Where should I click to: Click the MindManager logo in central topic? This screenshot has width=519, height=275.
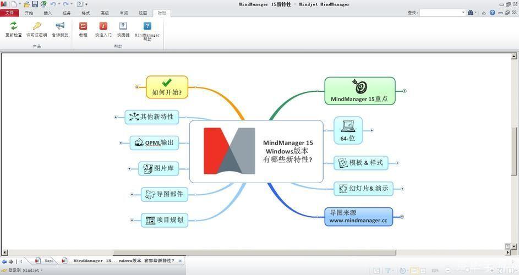click(230, 151)
